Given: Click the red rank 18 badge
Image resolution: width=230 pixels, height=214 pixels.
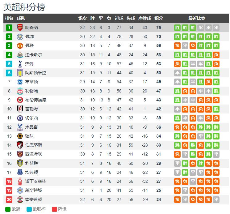Looking at the screenshot, I should tap(9, 181).
